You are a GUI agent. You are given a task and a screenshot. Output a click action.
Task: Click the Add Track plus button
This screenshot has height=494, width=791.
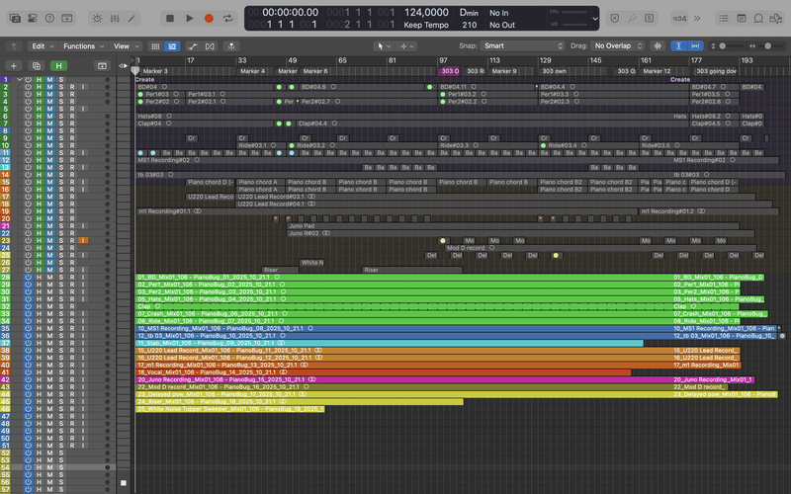[x=13, y=65]
